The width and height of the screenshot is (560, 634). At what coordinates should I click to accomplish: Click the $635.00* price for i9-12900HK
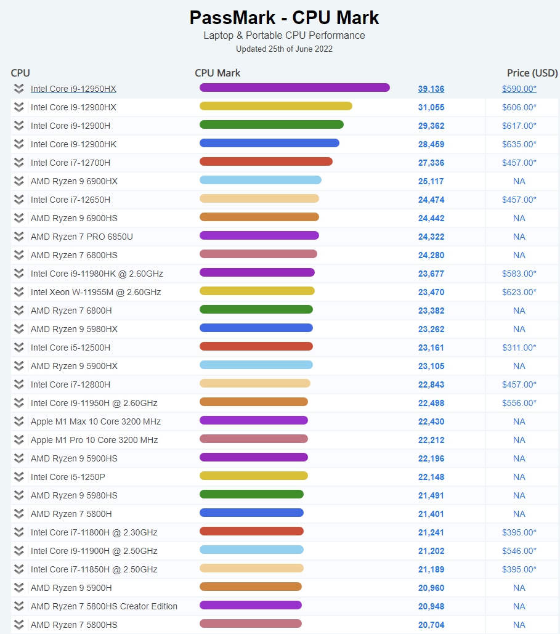click(519, 144)
